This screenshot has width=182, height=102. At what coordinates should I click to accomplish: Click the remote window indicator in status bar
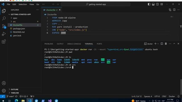(3, 96)
